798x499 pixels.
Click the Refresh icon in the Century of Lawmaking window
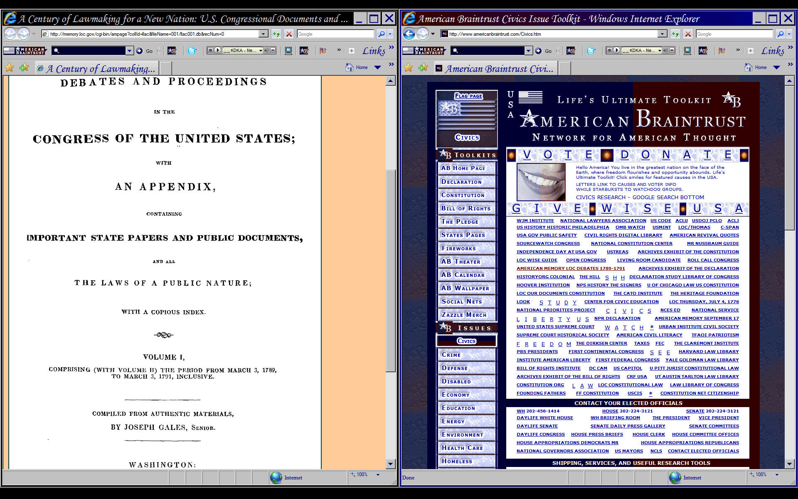(x=276, y=34)
